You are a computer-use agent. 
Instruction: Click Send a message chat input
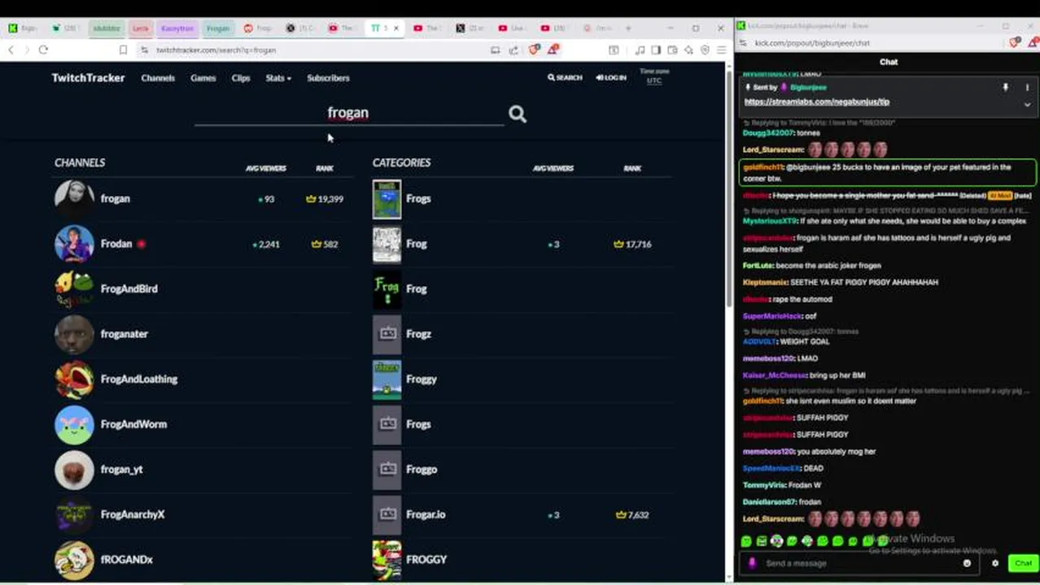coord(860,563)
